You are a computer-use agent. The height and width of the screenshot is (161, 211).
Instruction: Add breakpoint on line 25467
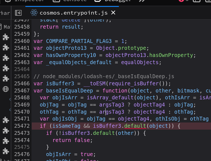pos(22,91)
